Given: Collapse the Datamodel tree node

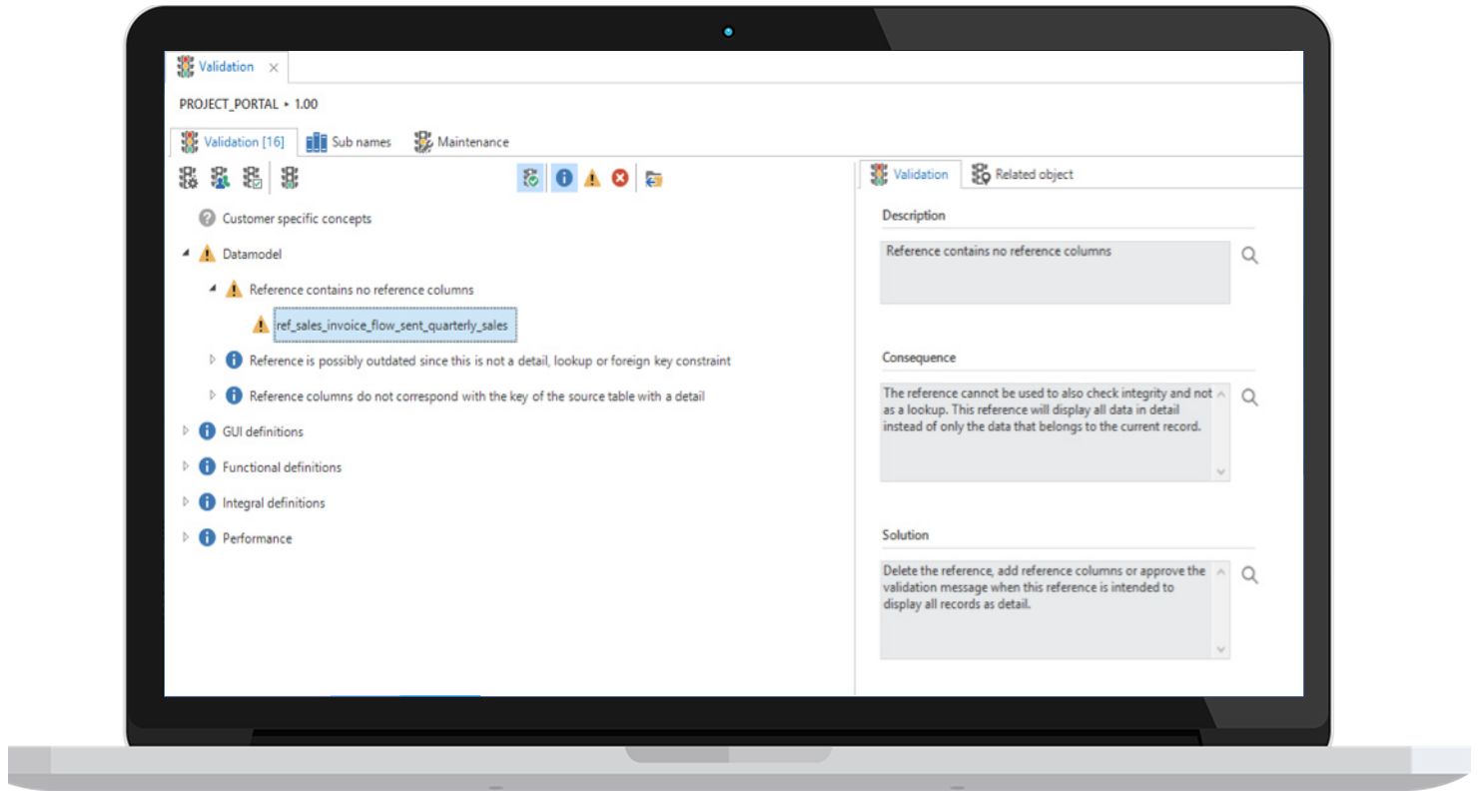Looking at the screenshot, I should [187, 254].
